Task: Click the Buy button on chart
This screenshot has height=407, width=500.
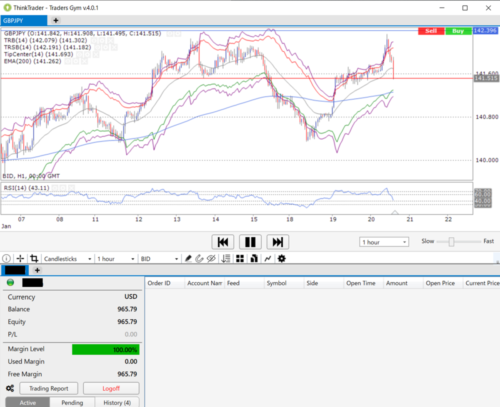Action: click(x=458, y=31)
